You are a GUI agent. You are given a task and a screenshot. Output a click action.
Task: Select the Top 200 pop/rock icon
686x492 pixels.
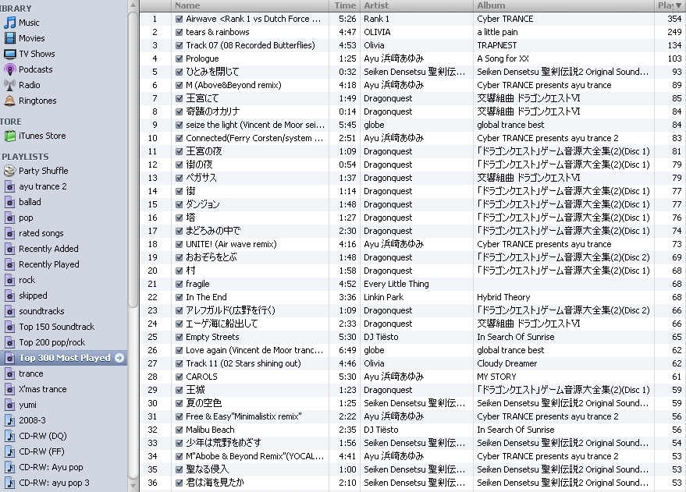click(x=9, y=342)
